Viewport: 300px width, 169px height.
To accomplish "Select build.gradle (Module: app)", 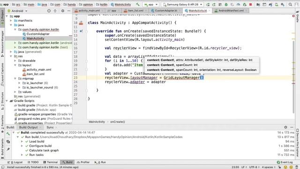I will 35,110.
